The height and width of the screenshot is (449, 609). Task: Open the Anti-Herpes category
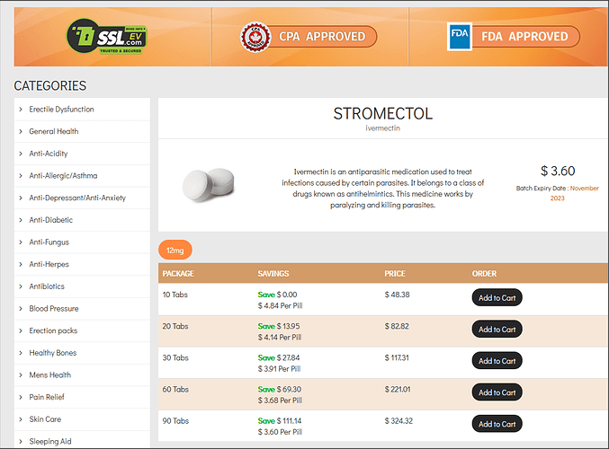49,264
